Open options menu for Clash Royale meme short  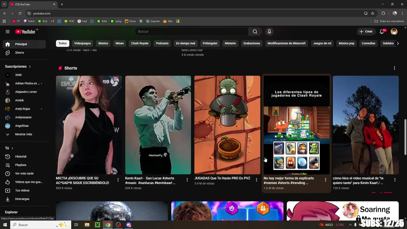point(325,180)
